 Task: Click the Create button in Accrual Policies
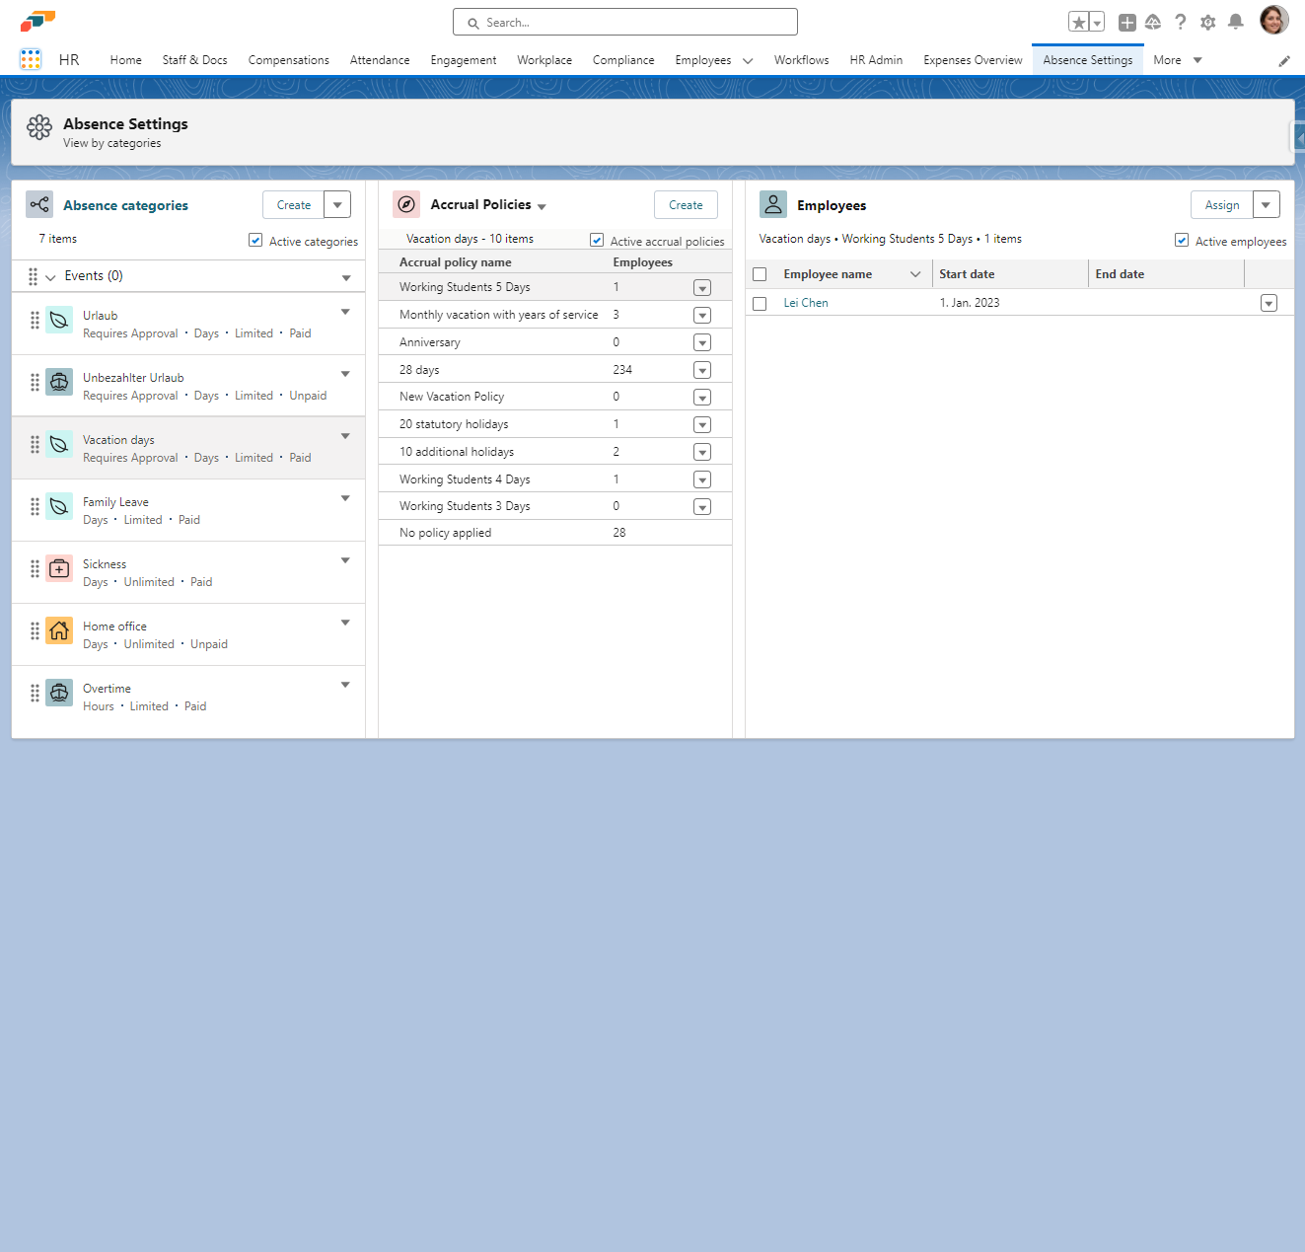click(x=685, y=205)
